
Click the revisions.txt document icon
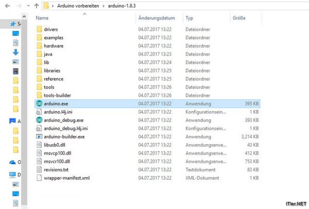[39, 169]
